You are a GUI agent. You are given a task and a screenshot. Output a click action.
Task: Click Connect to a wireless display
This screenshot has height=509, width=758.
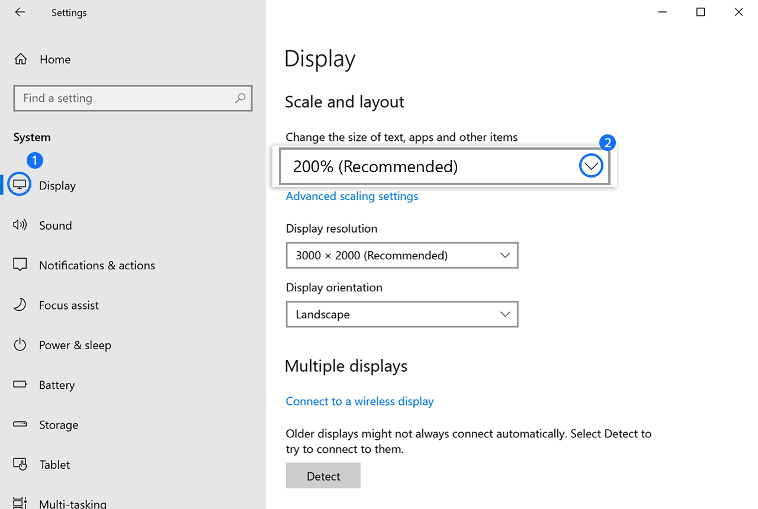[x=359, y=401]
